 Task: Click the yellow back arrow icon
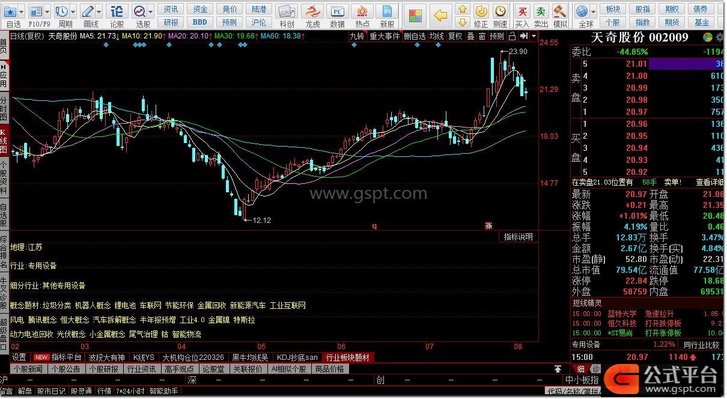(x=441, y=14)
